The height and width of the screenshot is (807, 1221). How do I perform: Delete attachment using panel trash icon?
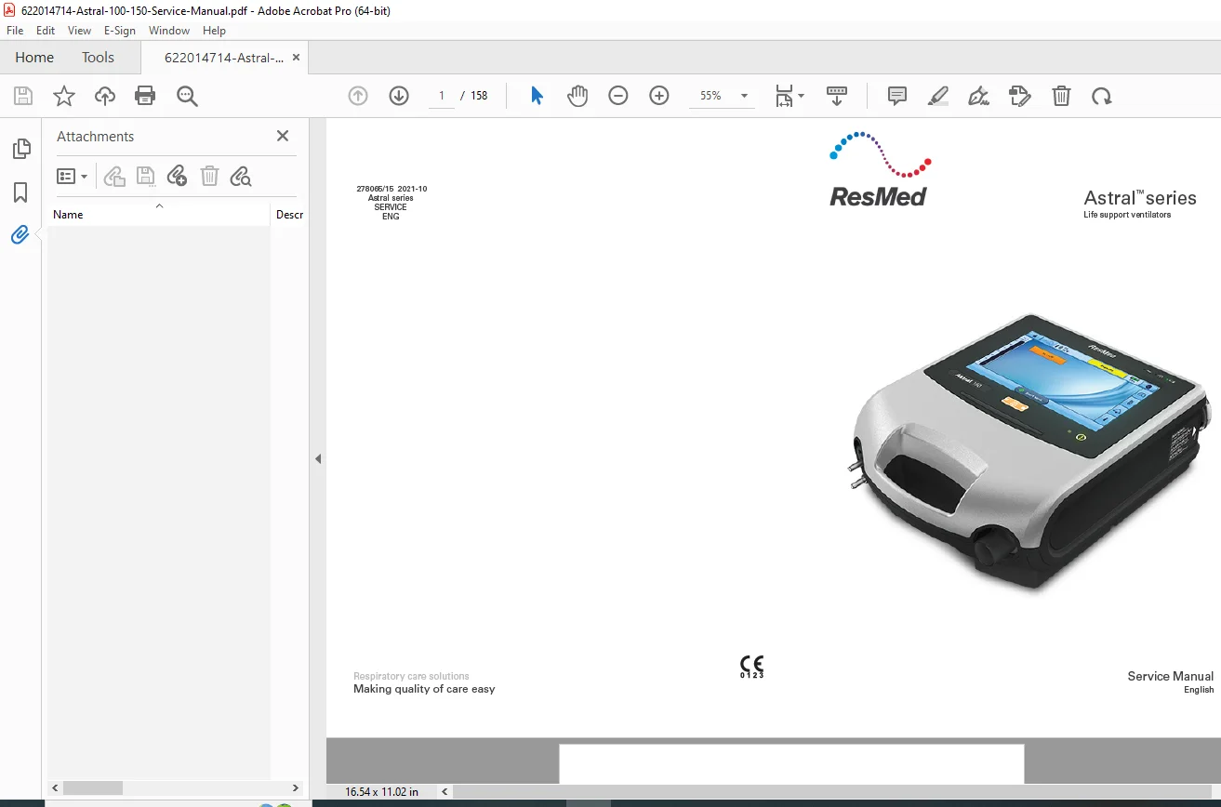coord(209,176)
